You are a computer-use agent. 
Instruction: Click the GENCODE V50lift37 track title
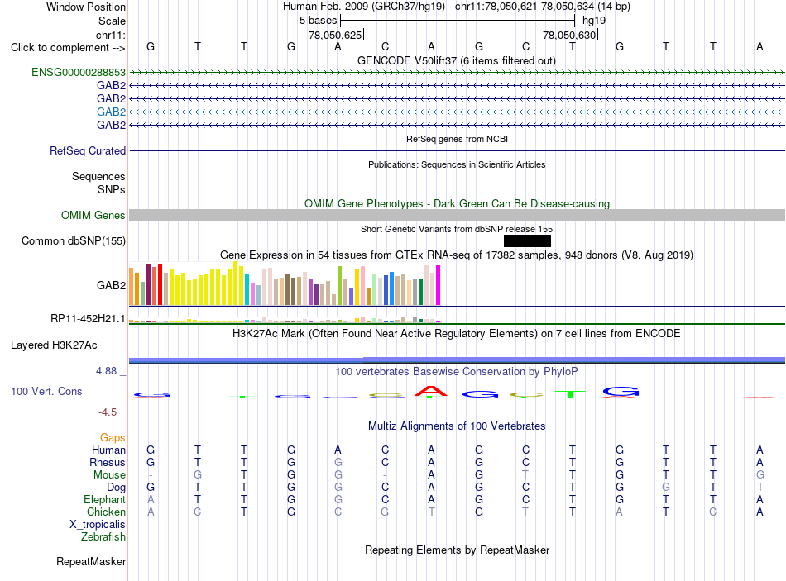(456, 60)
